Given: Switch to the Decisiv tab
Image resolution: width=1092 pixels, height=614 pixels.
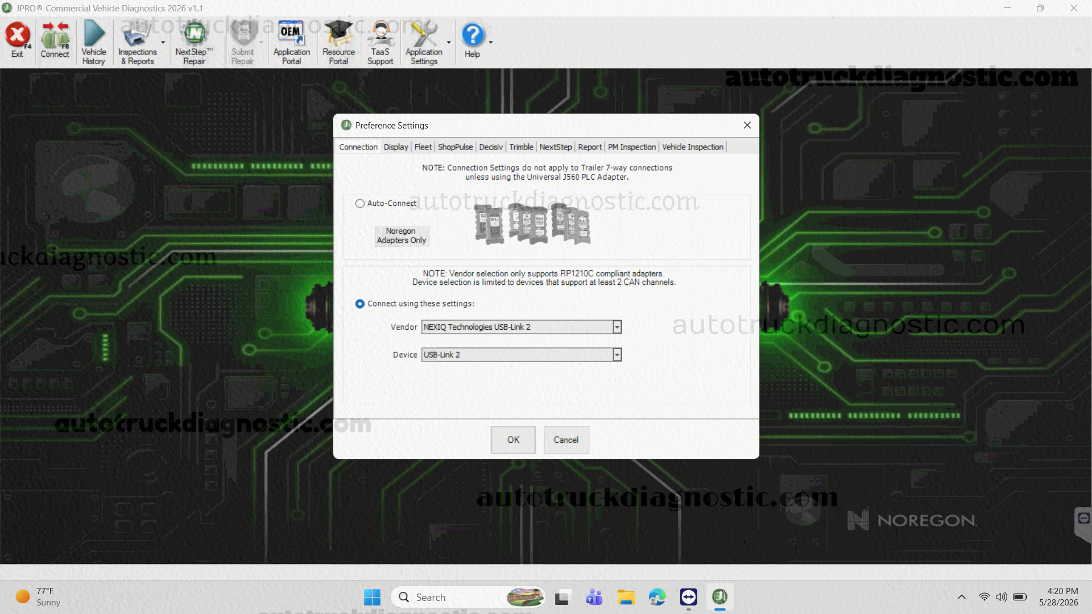Looking at the screenshot, I should point(491,147).
